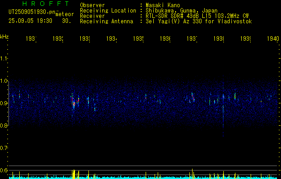Click the 0.6 frequency axis label

[4, 170]
